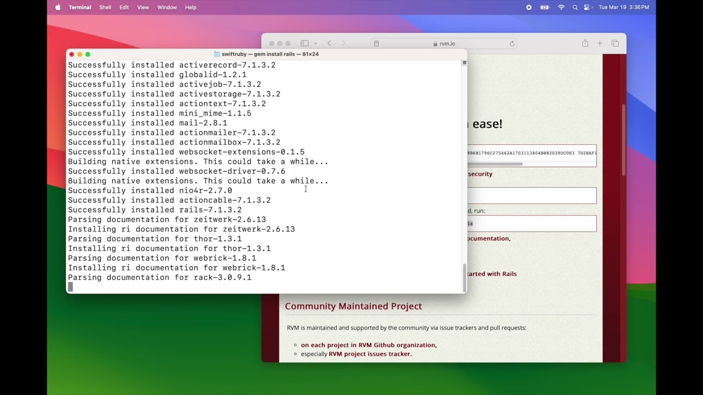Open 'started with Rails' link
The height and width of the screenshot is (395, 703).
pos(492,274)
